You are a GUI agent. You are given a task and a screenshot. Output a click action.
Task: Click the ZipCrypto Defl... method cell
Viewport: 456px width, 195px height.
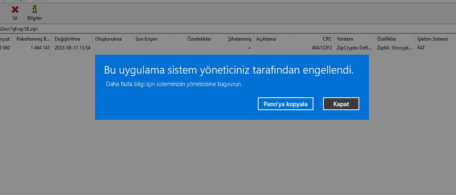tap(354, 48)
